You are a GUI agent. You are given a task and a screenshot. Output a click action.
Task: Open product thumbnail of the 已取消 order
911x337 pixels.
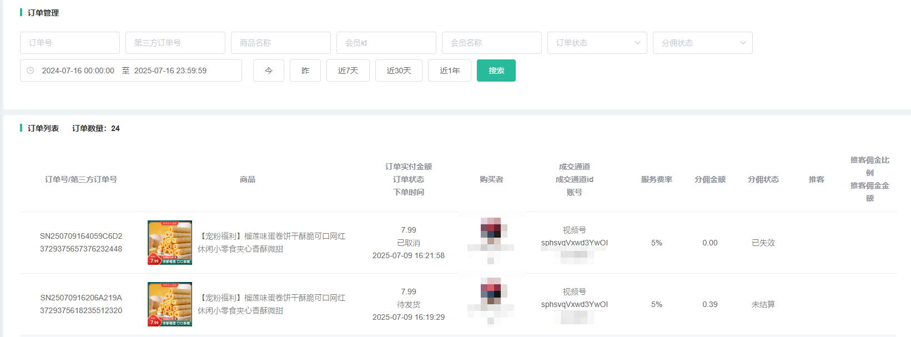170,243
